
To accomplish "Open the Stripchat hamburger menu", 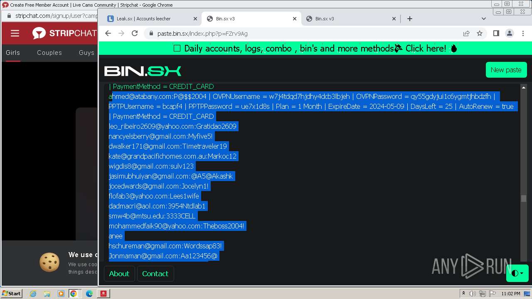I will (x=15, y=33).
